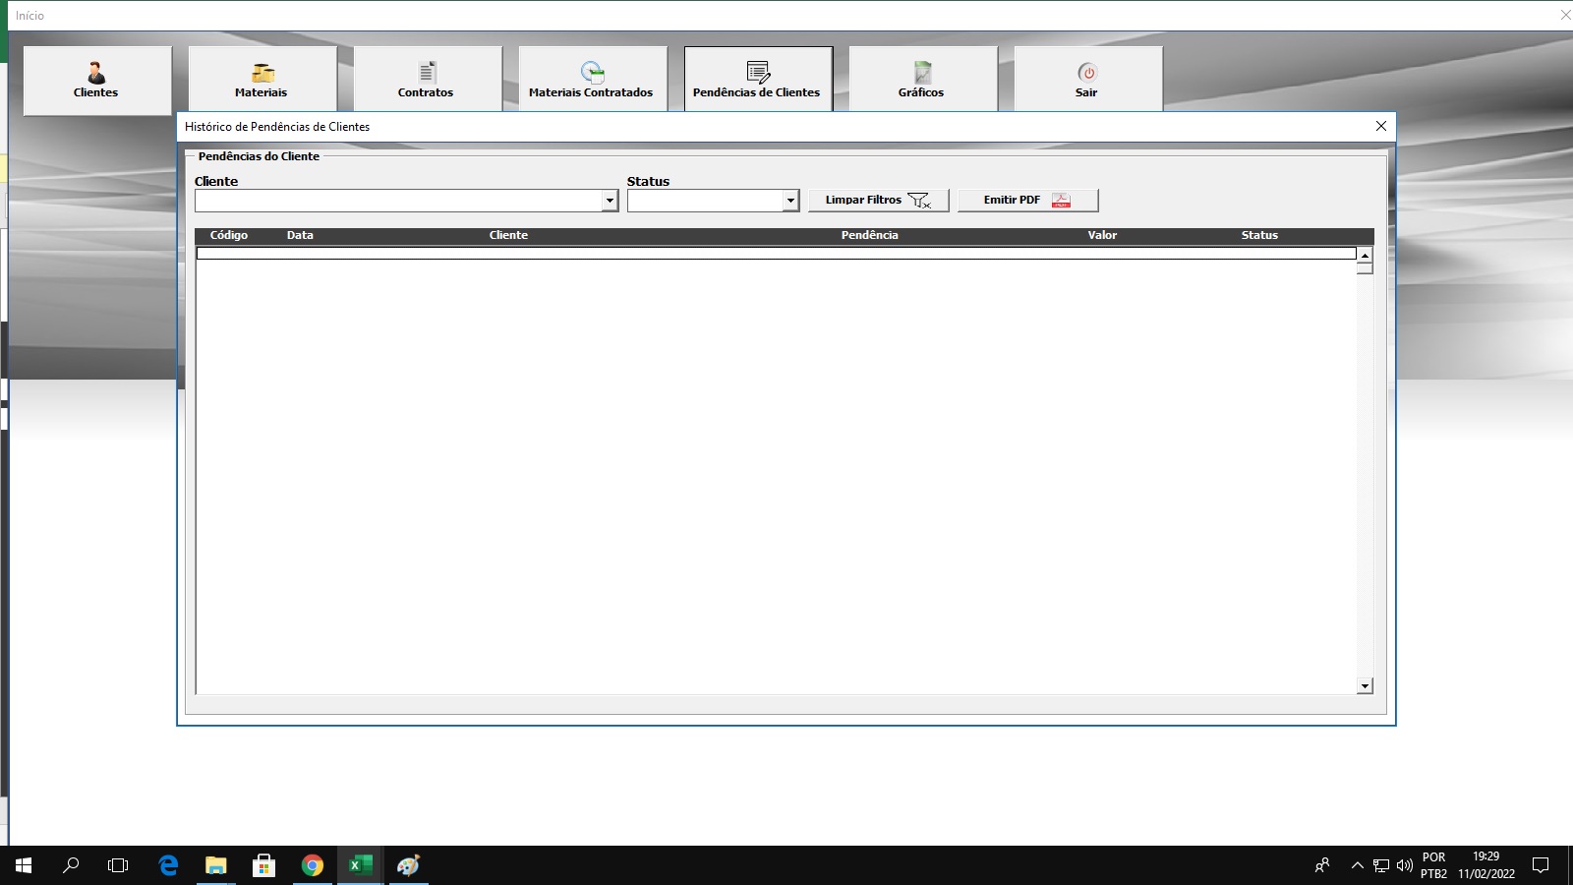Click the Data column header
The width and height of the screenshot is (1573, 885).
click(300, 236)
